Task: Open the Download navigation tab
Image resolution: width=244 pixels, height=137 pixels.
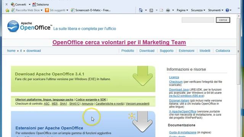Action: [x=147, y=51]
